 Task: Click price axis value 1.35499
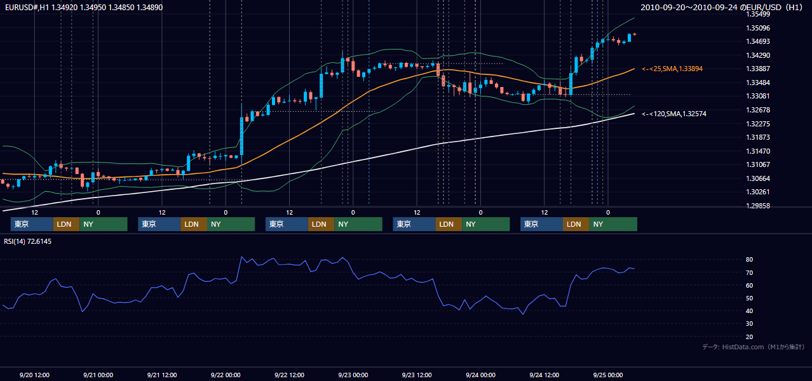click(758, 14)
